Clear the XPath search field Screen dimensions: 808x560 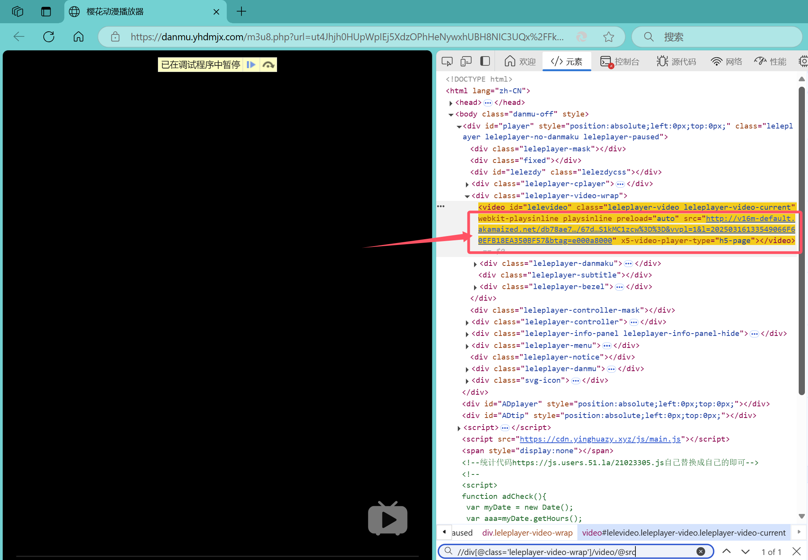click(x=700, y=551)
